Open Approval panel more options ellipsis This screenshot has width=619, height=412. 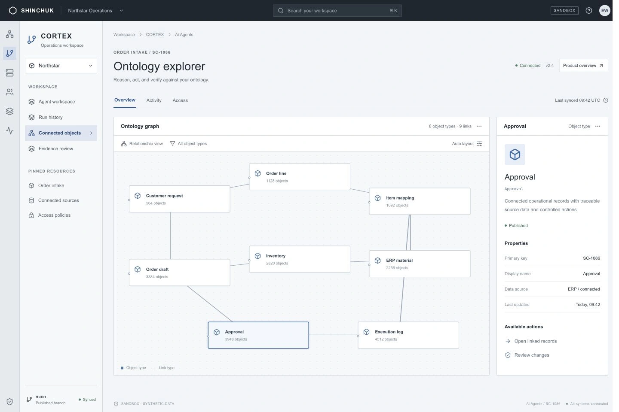point(598,126)
